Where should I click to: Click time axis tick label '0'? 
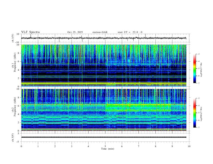tap(21, 146)
